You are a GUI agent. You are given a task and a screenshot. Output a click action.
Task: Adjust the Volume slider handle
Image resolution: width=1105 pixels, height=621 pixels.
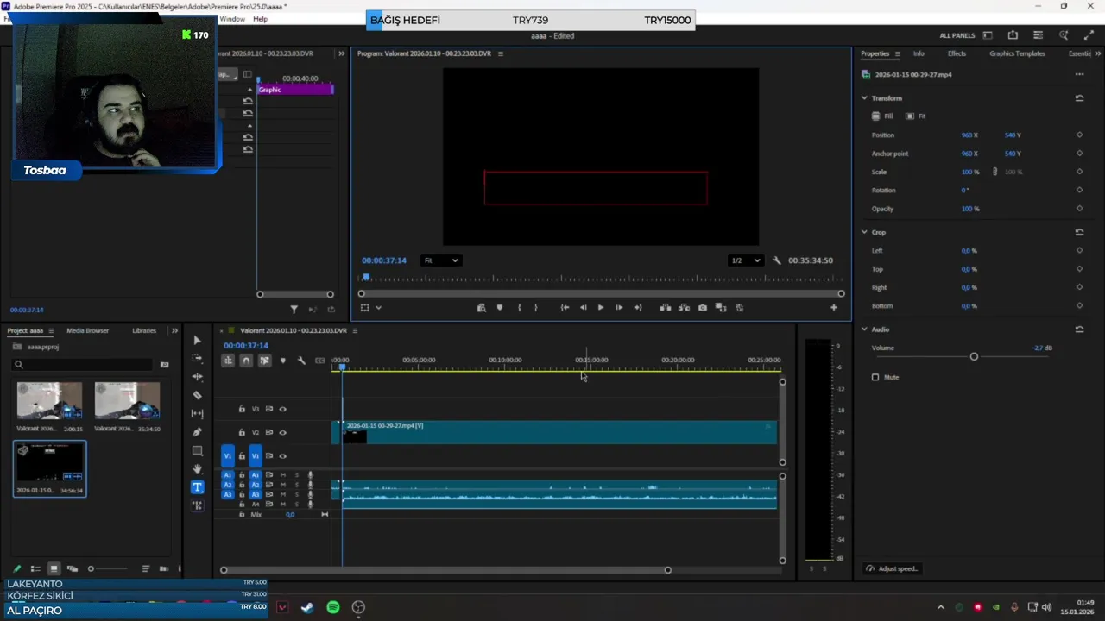pos(974,356)
